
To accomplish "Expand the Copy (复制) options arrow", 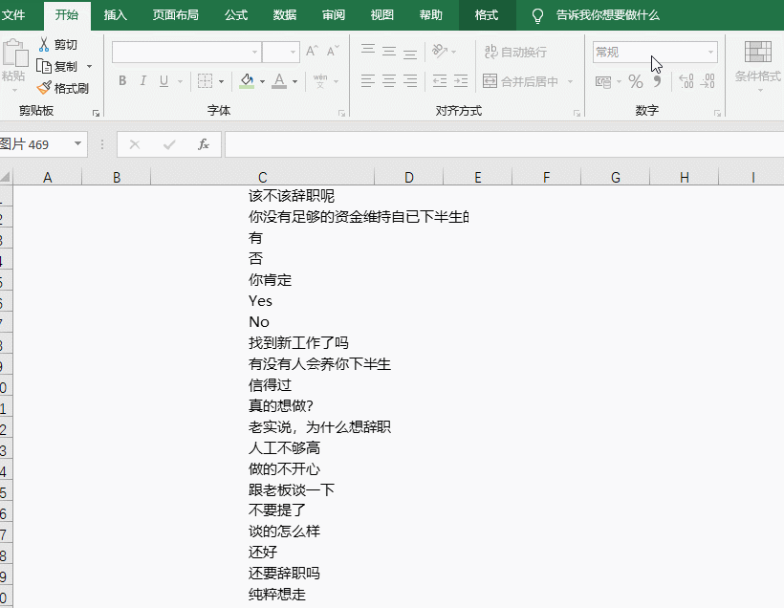I will coord(90,66).
